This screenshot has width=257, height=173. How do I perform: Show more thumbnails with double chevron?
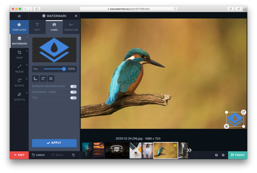[189, 150]
